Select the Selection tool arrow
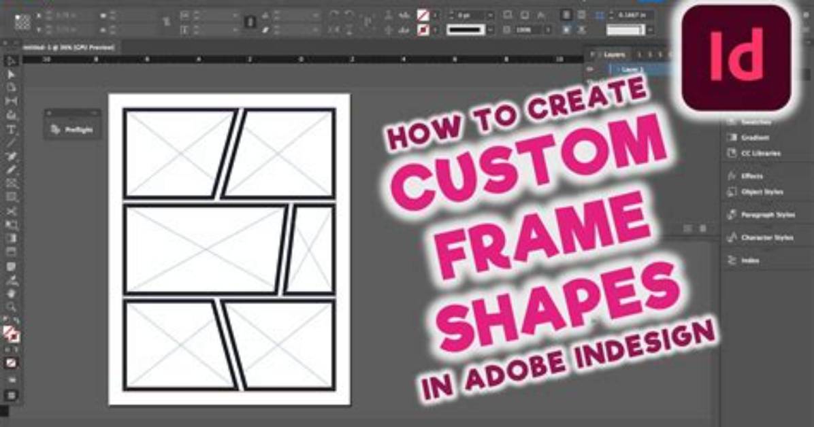Viewport: 814px width, 427px height. coord(11,61)
